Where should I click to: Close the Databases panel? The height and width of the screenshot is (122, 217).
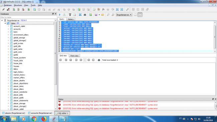[55, 14]
